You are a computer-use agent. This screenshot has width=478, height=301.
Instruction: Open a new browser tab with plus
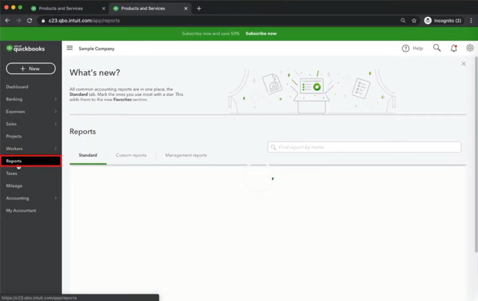[x=199, y=8]
